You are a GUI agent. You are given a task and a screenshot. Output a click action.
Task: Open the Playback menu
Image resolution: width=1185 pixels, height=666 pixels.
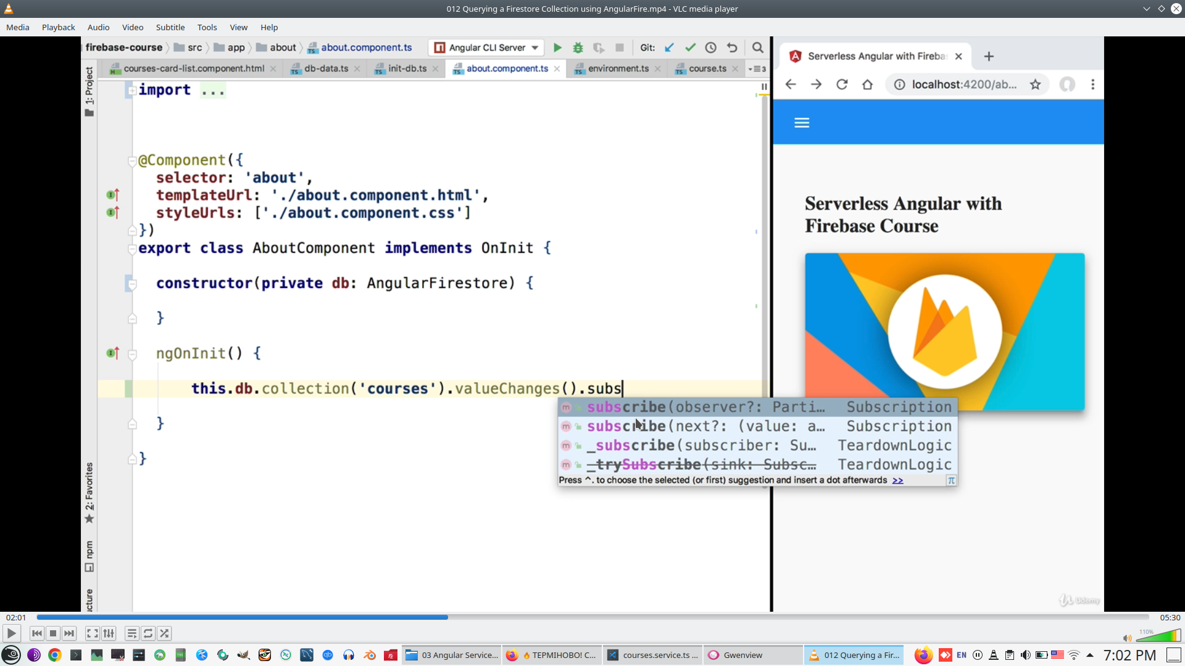[x=58, y=27]
